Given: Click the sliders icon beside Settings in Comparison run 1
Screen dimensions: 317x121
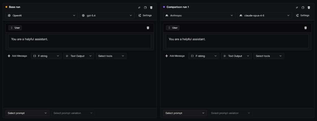Looking at the screenshot, I should 297,15.
